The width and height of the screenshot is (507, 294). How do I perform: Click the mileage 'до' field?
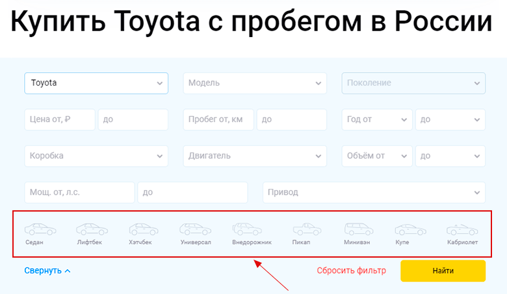coord(292,119)
